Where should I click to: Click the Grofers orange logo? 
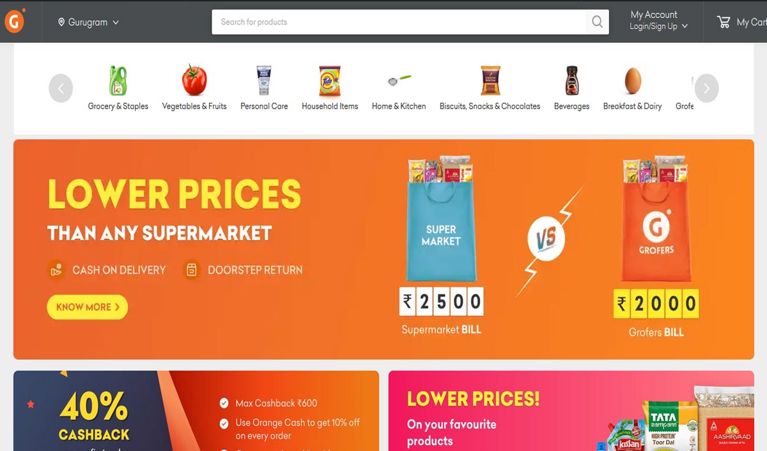point(14,21)
